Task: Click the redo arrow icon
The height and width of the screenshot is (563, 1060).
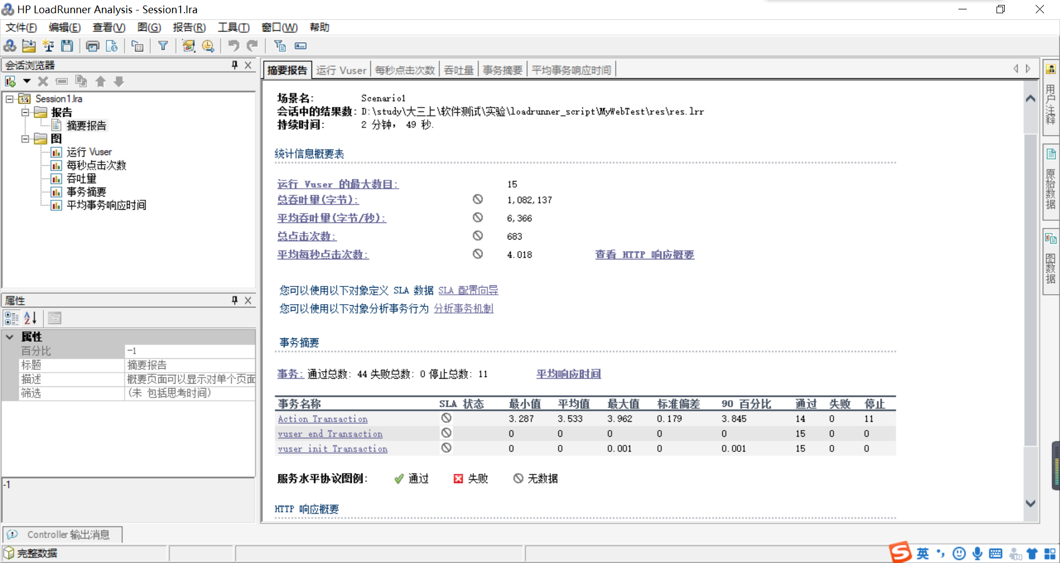Action: pos(252,46)
